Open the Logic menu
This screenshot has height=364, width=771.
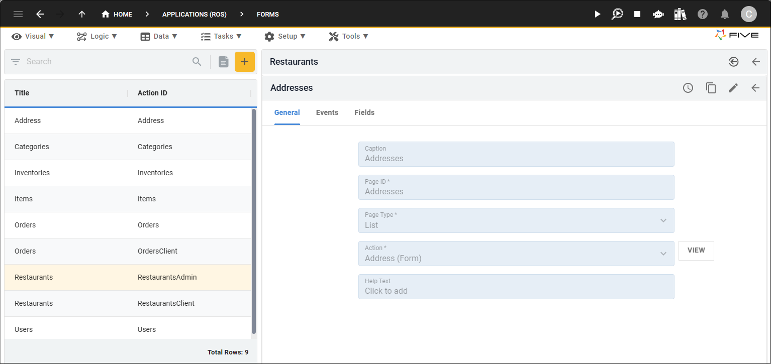point(97,36)
